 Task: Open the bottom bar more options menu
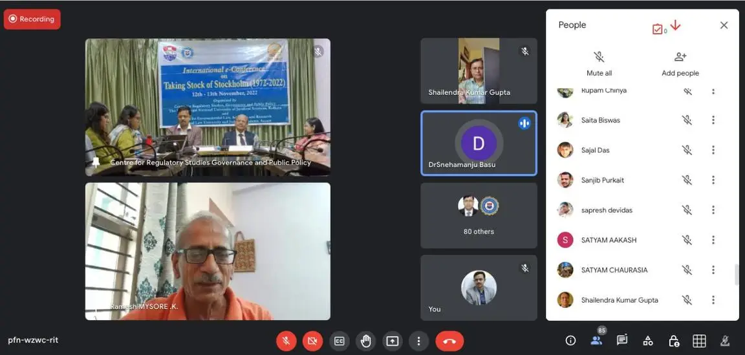pos(418,341)
